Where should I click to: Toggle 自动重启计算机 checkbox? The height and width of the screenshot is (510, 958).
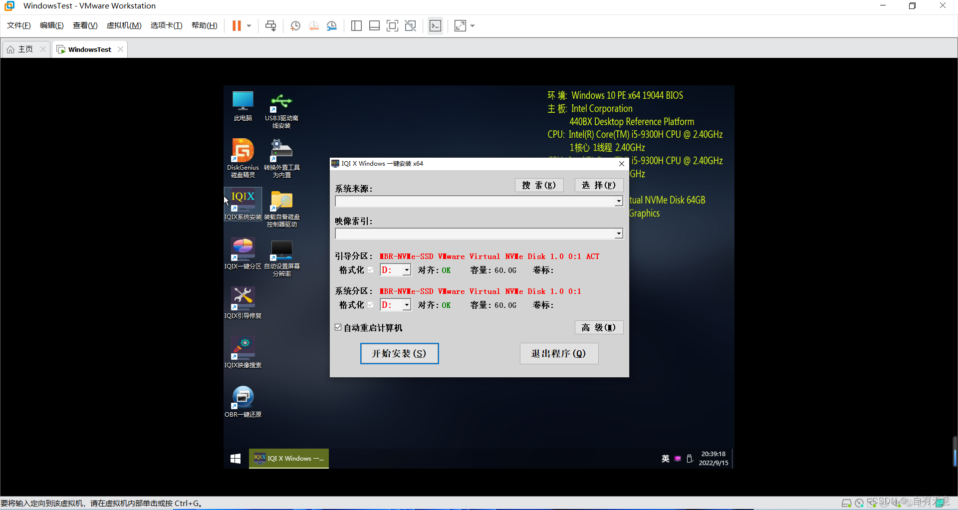point(338,327)
